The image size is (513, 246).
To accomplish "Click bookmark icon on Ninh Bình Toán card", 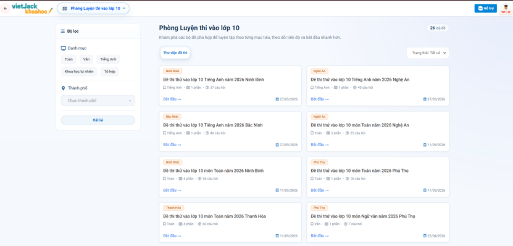I will pyautogui.click(x=165, y=179).
